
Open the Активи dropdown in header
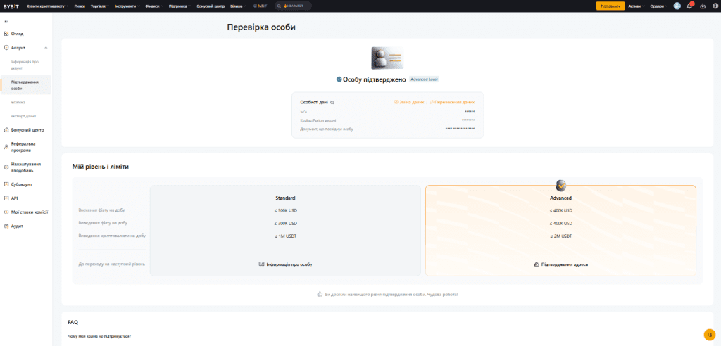pos(637,6)
